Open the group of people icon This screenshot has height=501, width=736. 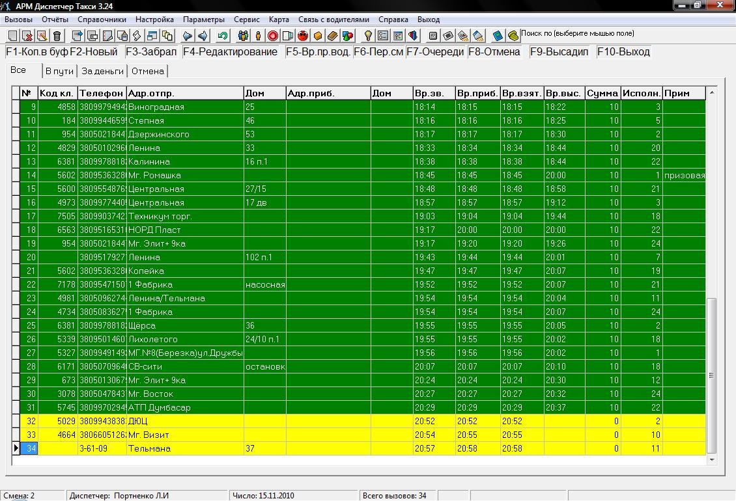tap(244, 36)
